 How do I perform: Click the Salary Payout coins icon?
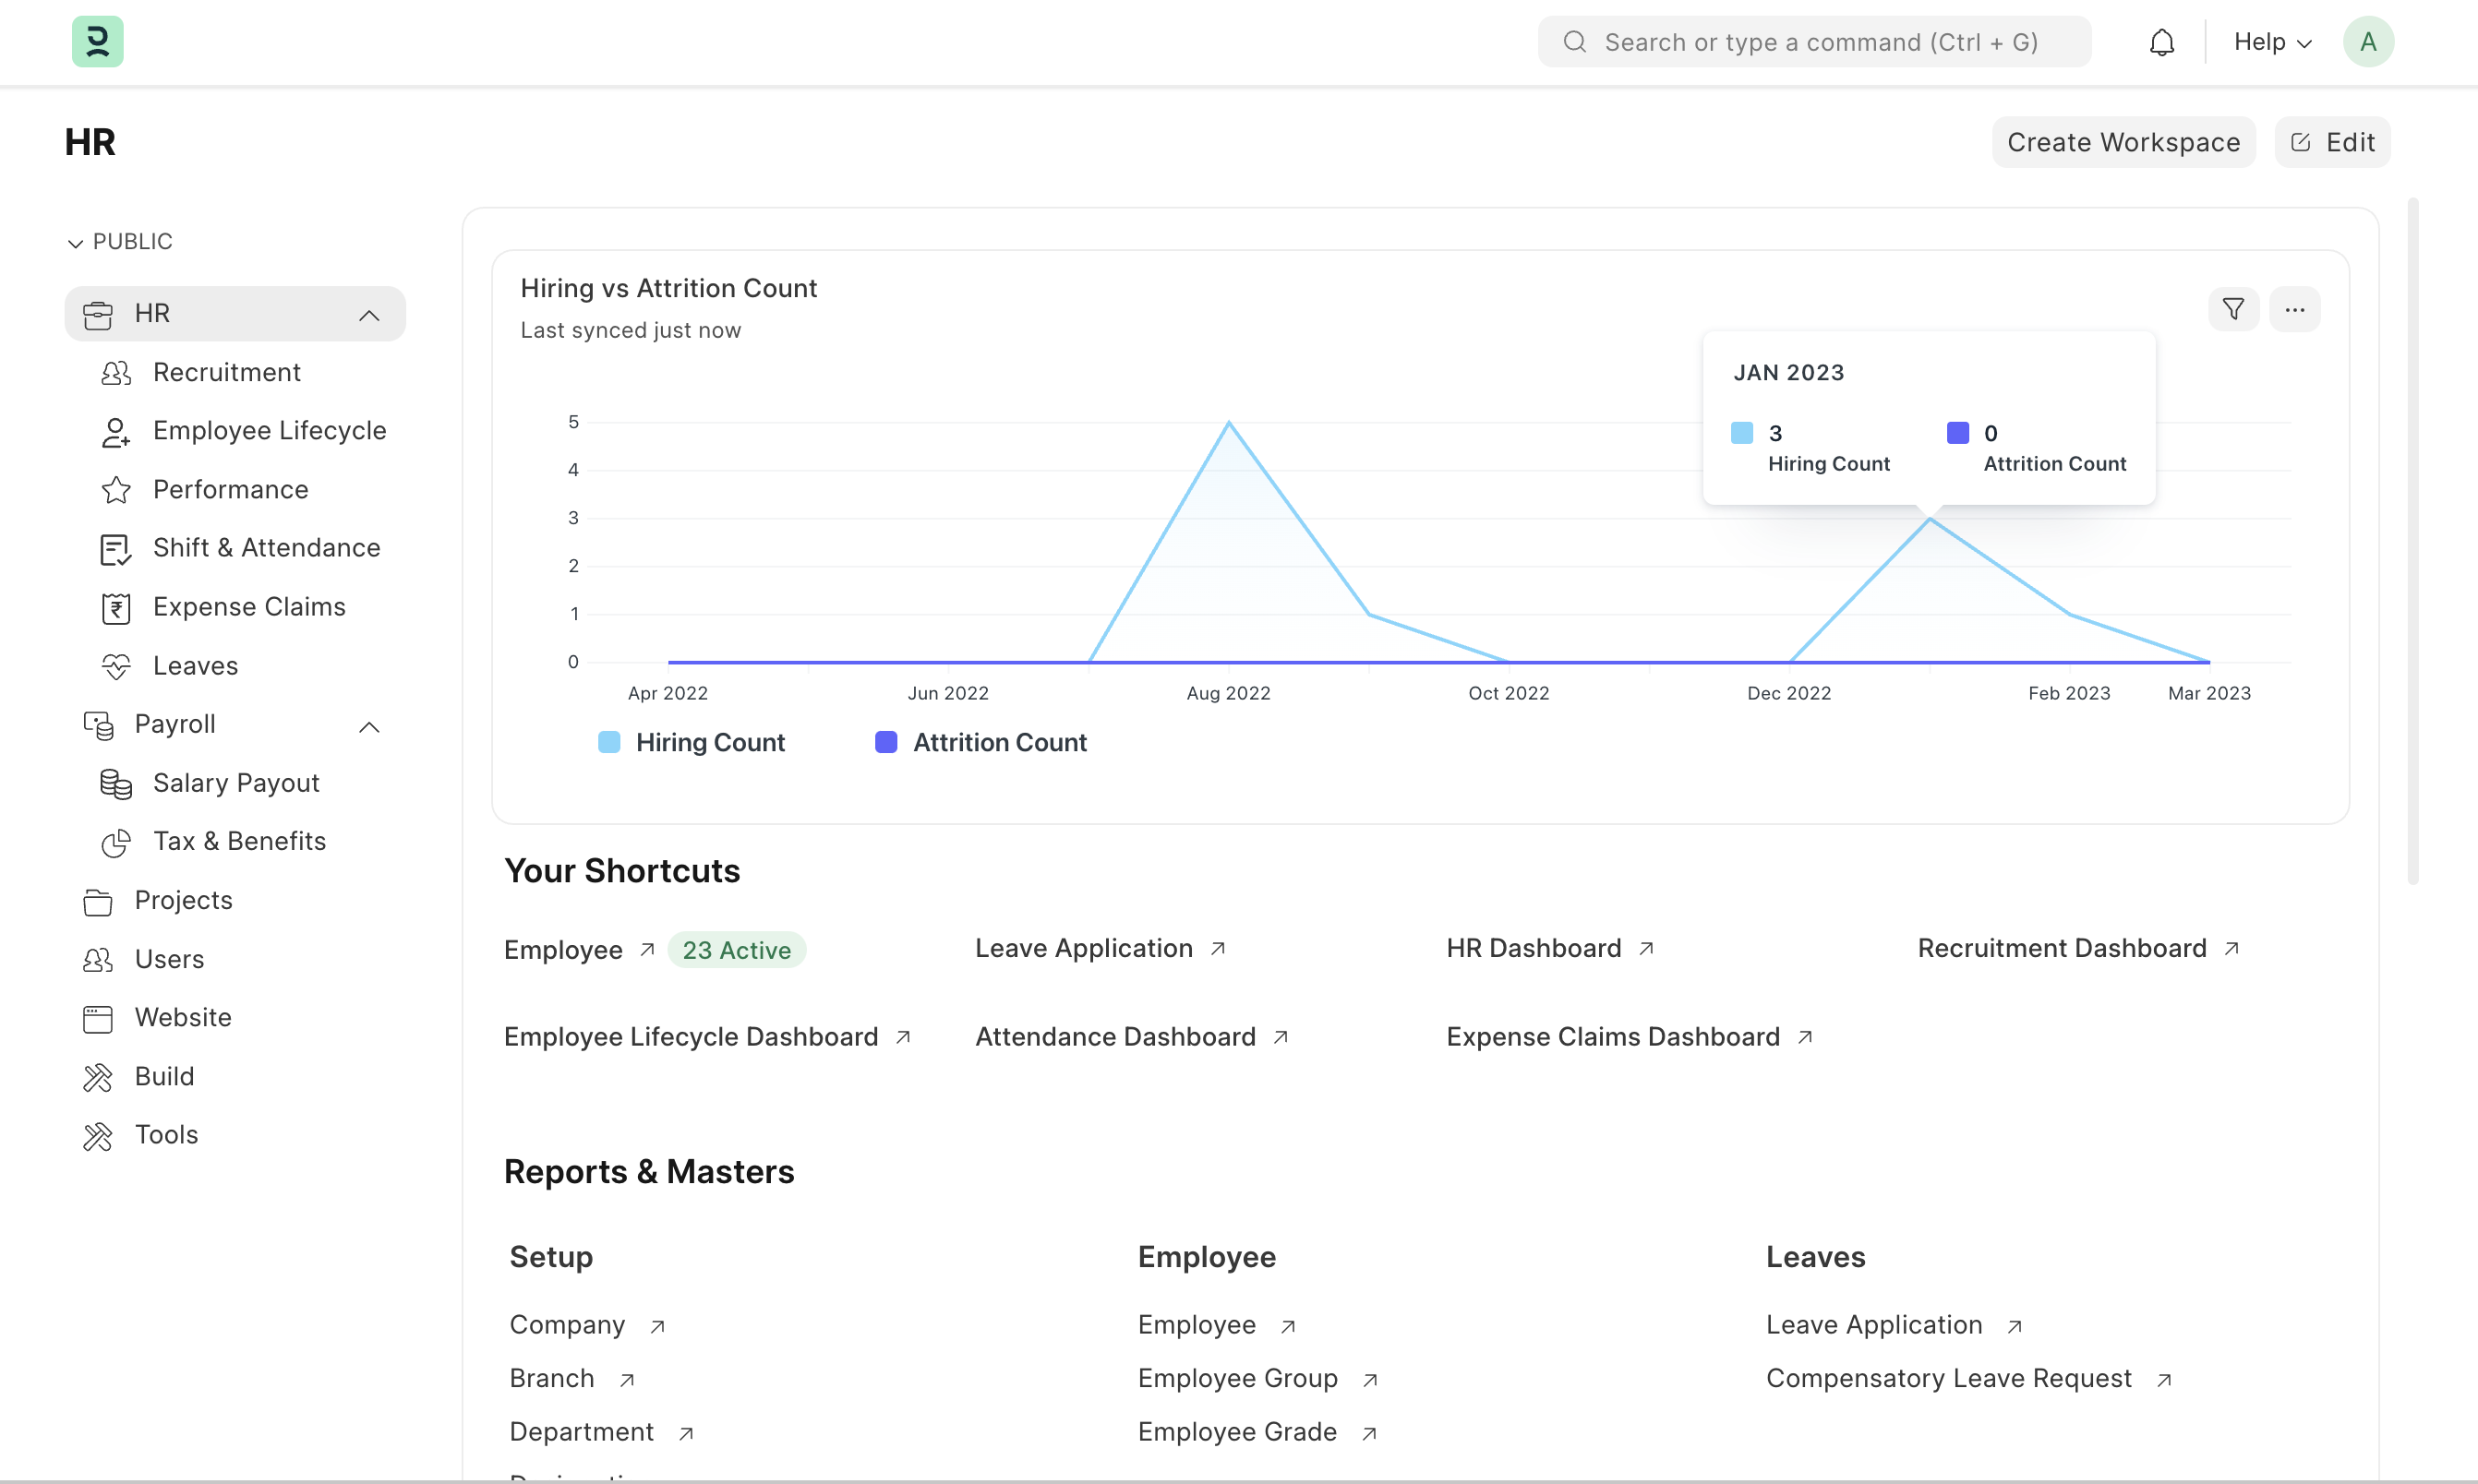[116, 784]
